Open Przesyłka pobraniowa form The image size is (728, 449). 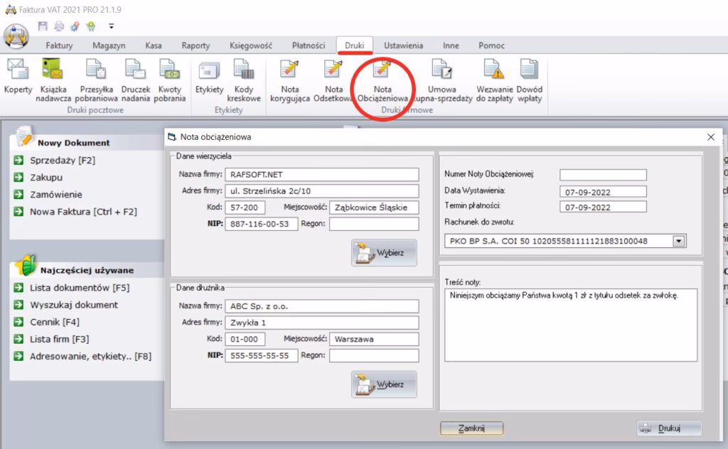coord(96,77)
